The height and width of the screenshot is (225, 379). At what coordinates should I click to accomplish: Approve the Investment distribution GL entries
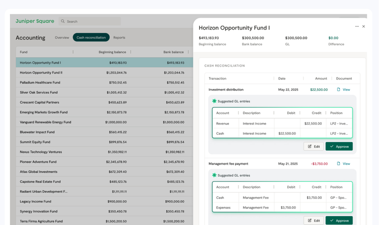click(339, 147)
